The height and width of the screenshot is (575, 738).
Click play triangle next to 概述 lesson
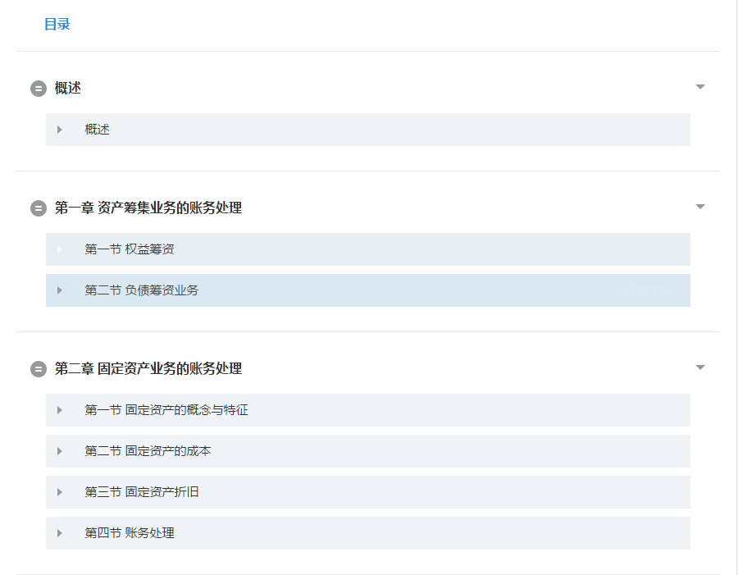pos(60,130)
